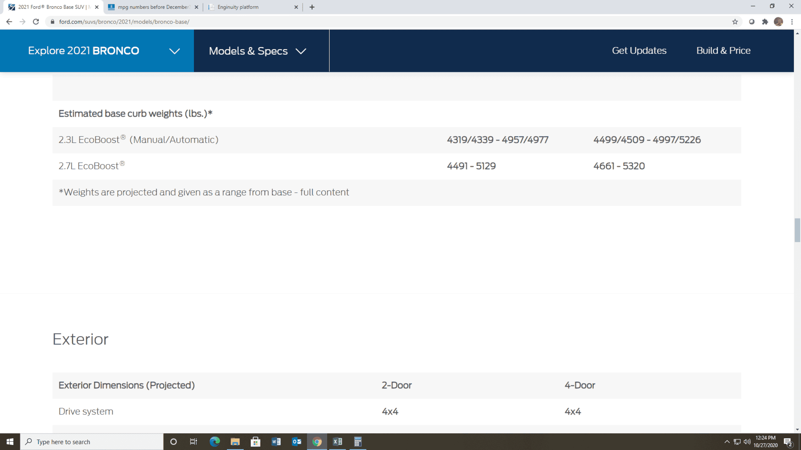This screenshot has height=450, width=801.
Task: Reload the Ford Bronco page
Action: click(x=36, y=21)
